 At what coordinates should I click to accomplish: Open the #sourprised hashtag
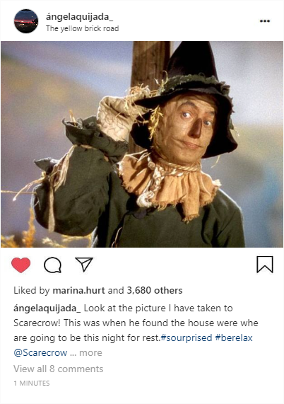point(187,337)
